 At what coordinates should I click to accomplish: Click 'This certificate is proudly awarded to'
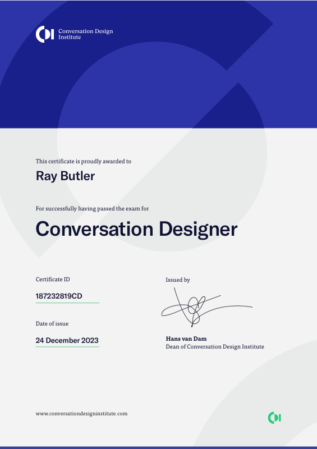84,161
